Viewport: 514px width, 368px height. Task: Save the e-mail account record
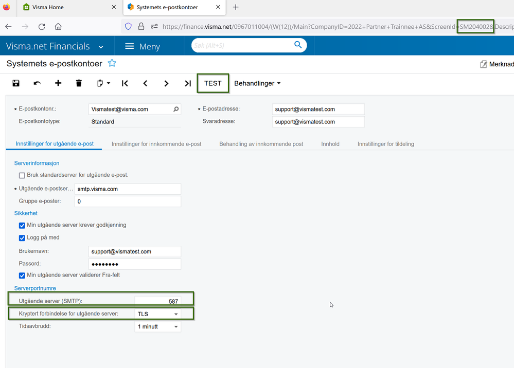pyautogui.click(x=16, y=83)
